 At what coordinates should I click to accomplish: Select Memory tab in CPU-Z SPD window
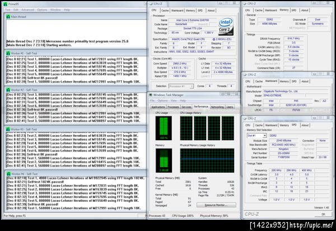[x=284, y=125]
